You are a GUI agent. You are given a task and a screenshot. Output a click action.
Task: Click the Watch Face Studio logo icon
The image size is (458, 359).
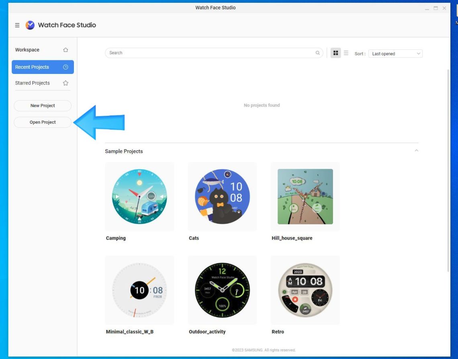[x=30, y=25]
